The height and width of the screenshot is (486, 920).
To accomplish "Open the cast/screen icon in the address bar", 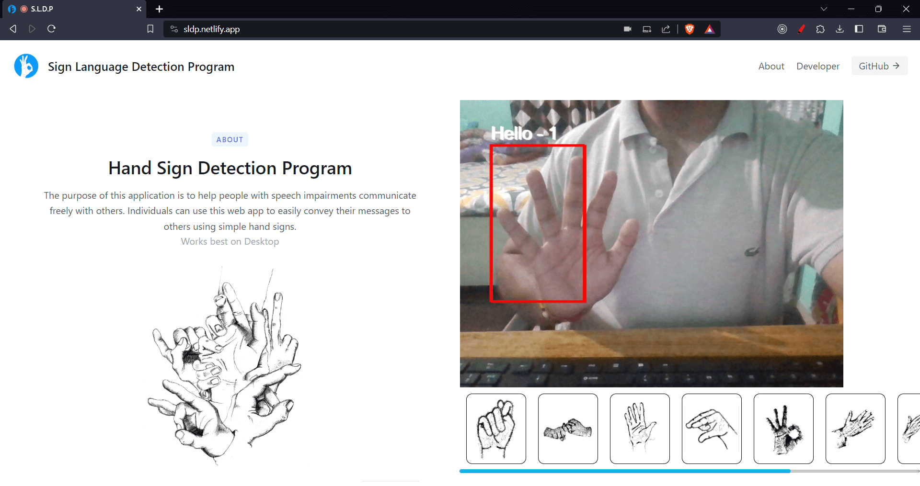I will pyautogui.click(x=647, y=29).
